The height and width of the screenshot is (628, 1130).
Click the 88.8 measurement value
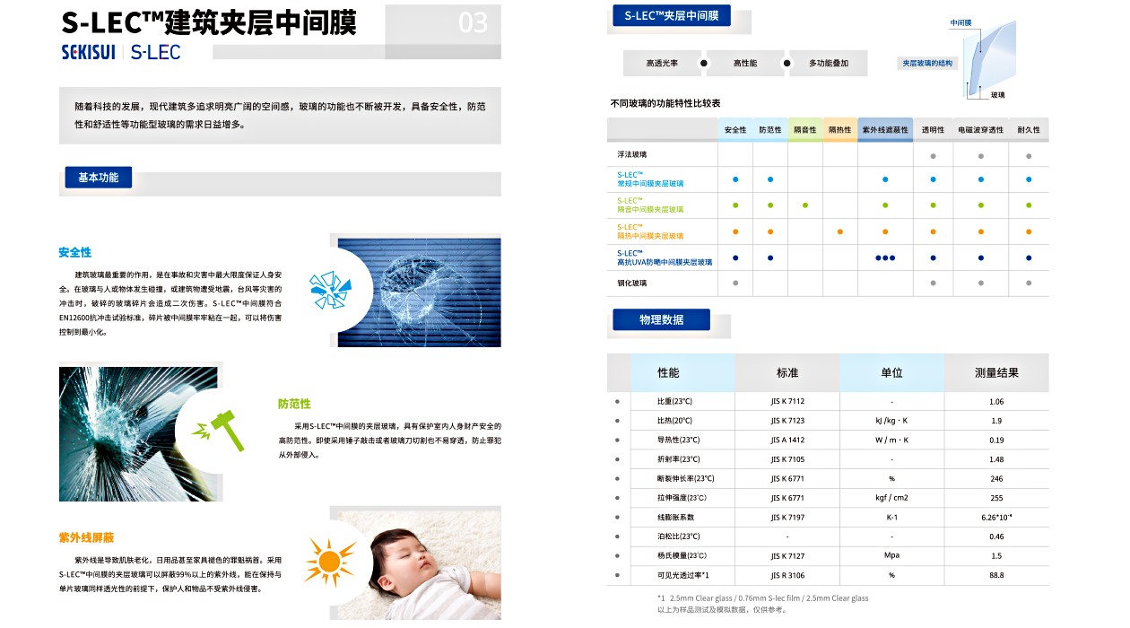point(996,575)
